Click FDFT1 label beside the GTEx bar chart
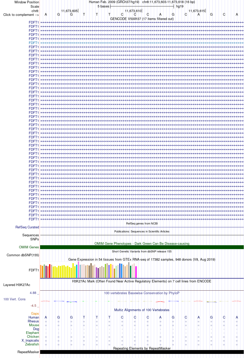 [x=34, y=270]
